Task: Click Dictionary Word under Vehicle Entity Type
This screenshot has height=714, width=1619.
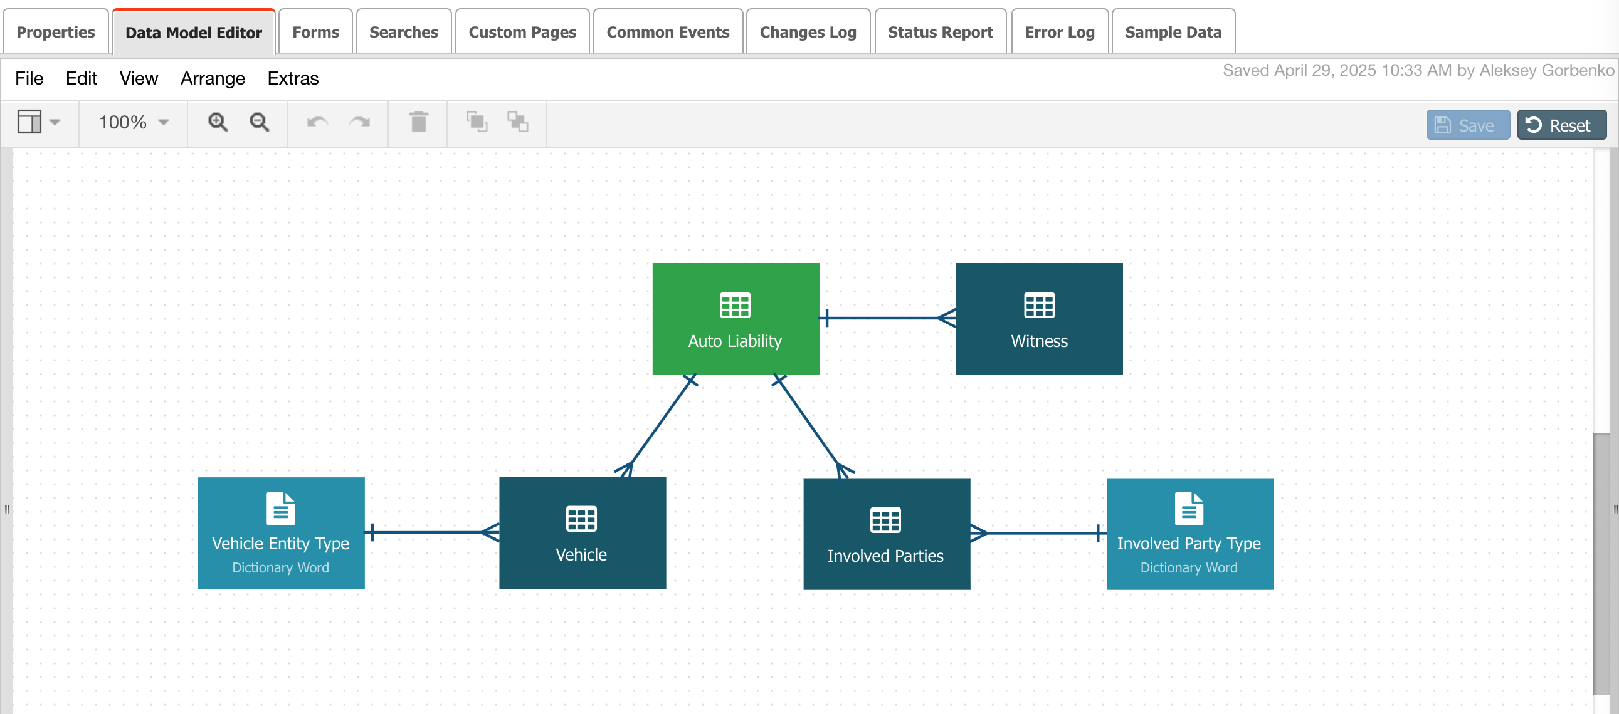Action: point(280,567)
